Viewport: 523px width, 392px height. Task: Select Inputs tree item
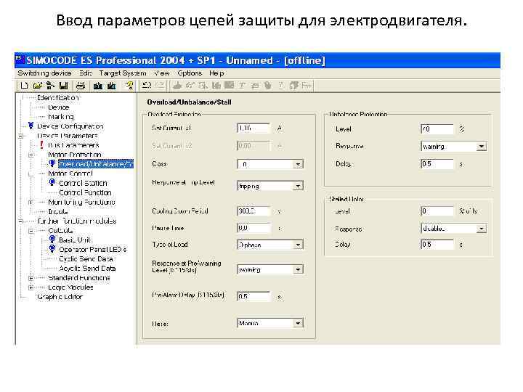click(58, 211)
